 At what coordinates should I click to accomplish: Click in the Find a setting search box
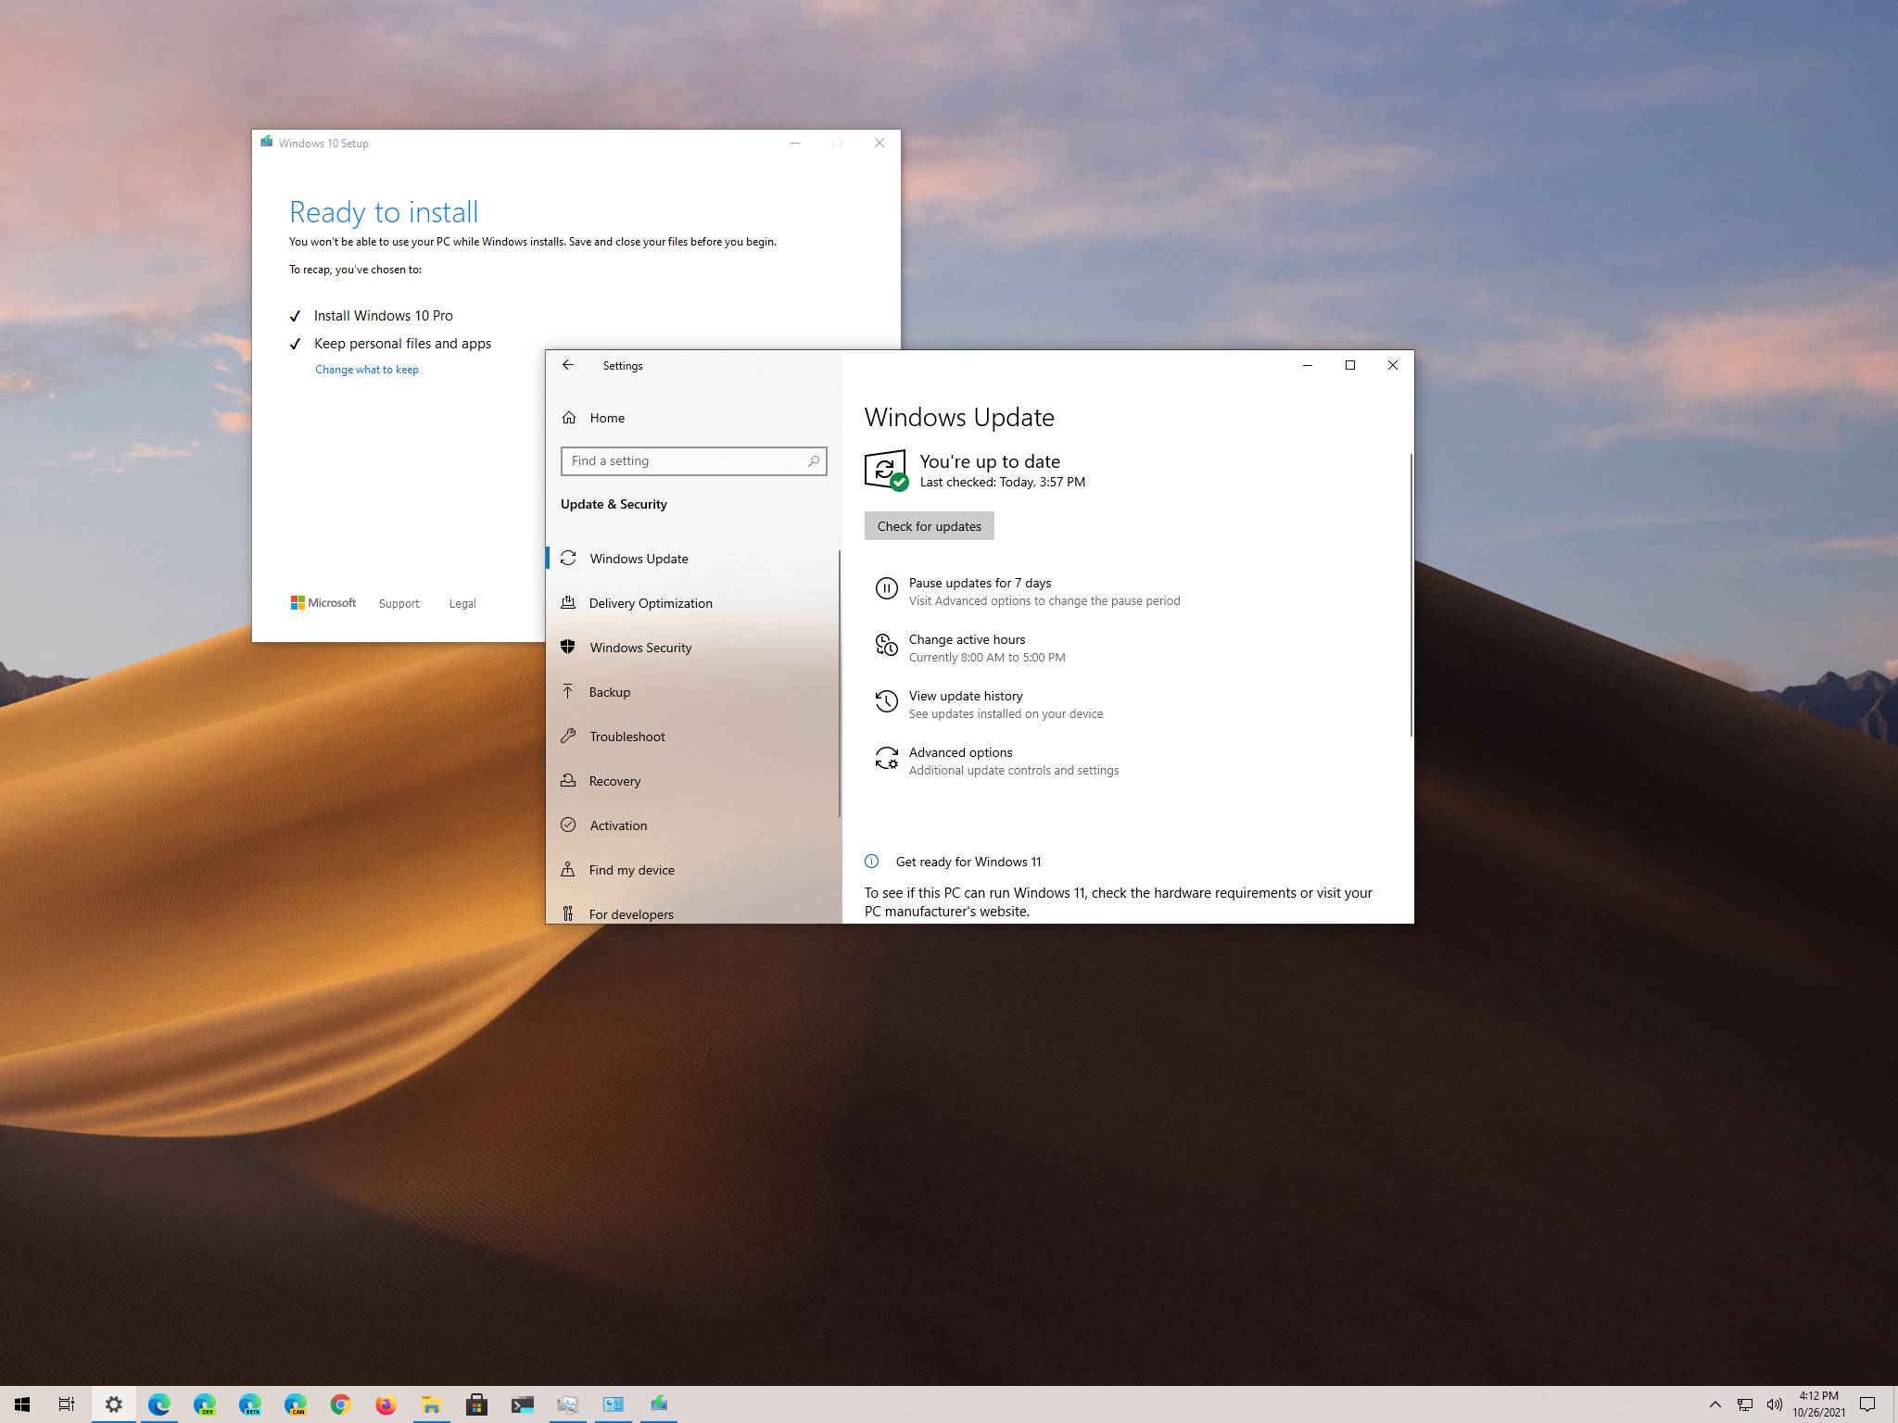[x=693, y=461]
